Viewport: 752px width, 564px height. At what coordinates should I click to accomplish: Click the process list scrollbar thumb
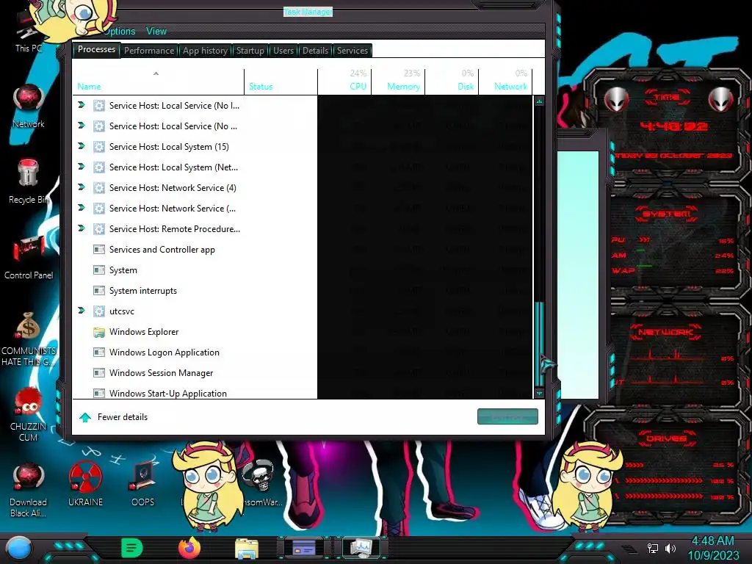(x=540, y=343)
